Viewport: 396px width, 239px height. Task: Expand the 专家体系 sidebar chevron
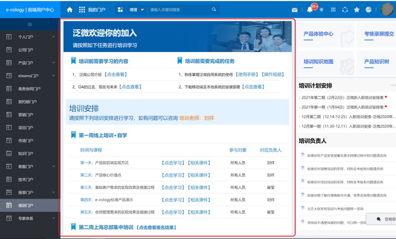pyautogui.click(x=53, y=218)
